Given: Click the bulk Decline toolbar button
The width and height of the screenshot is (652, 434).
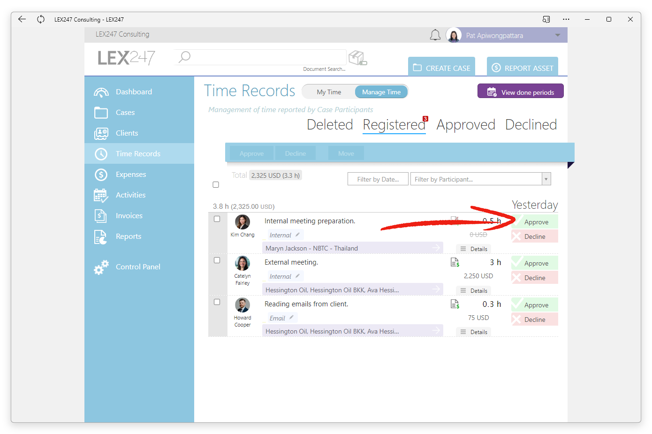Looking at the screenshot, I should click(296, 153).
